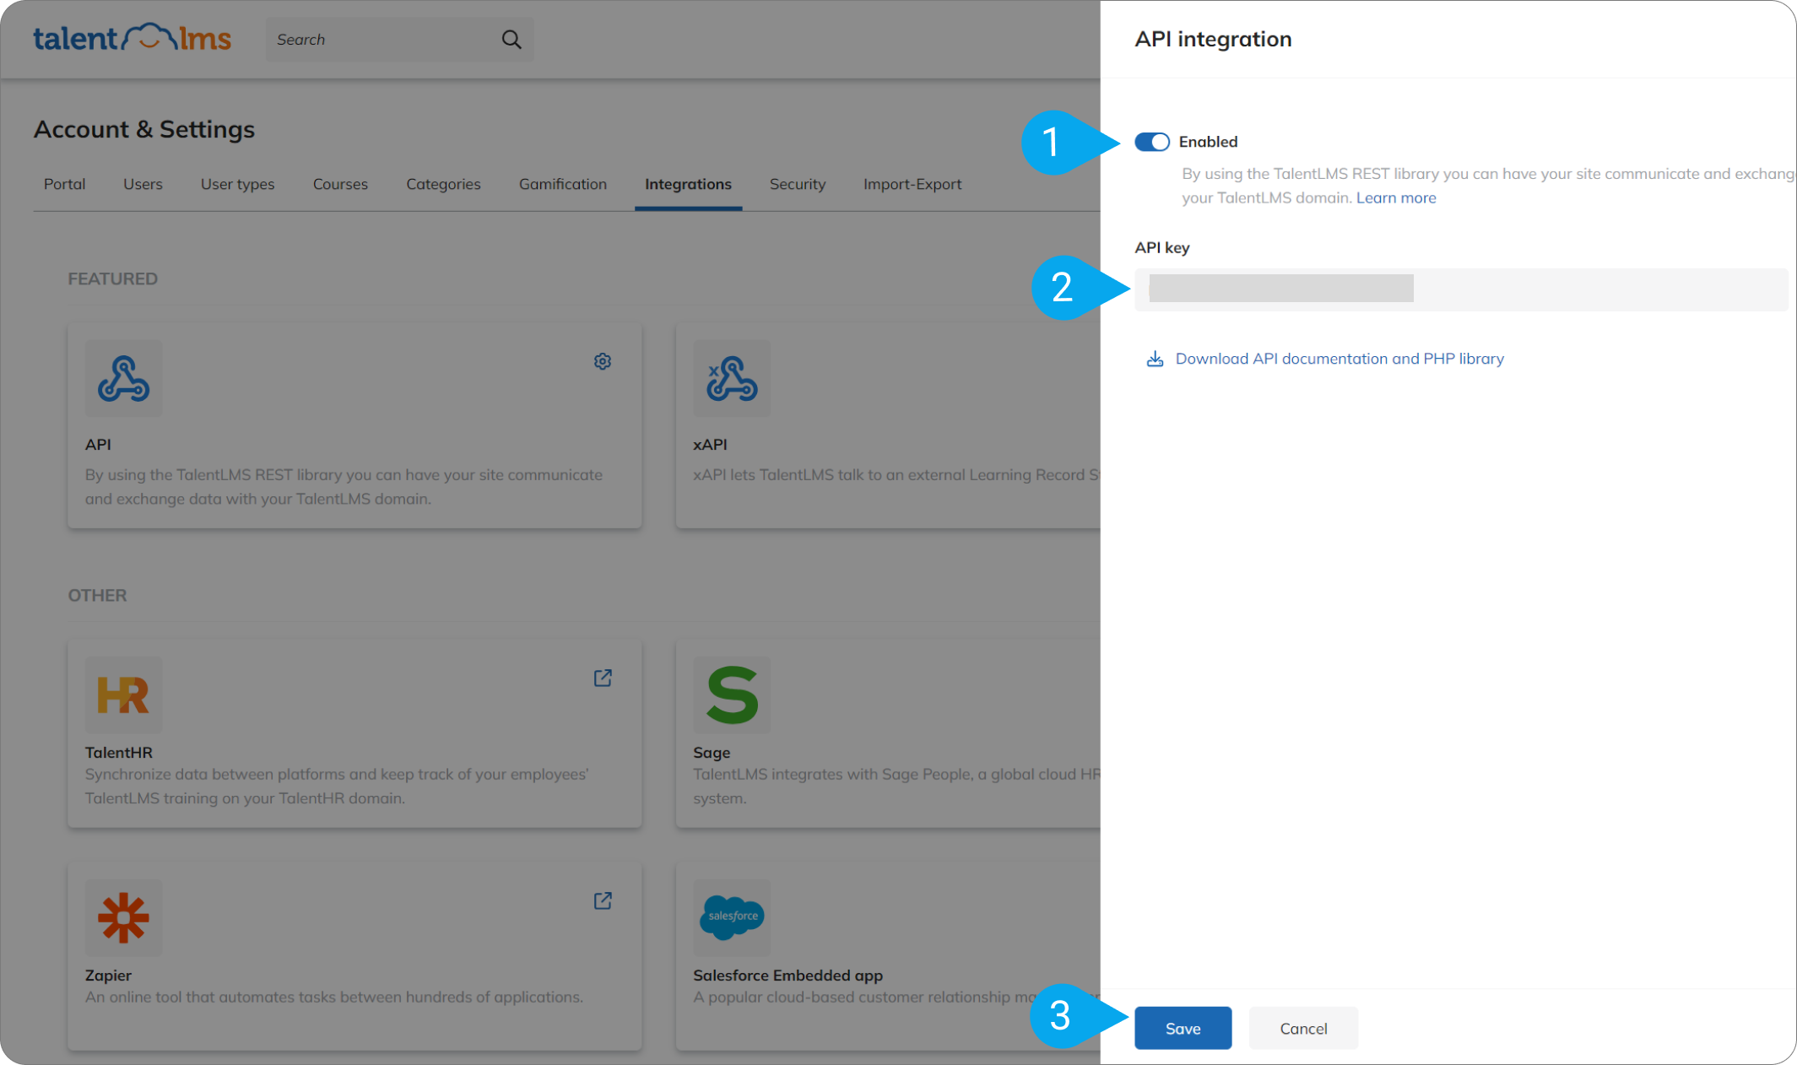Screen dimensions: 1797x1065
Task: Switch to the Import-Export tab
Action: 912,184
